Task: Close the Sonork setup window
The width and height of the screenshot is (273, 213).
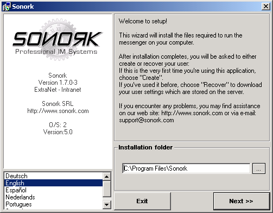Action: [266, 7]
